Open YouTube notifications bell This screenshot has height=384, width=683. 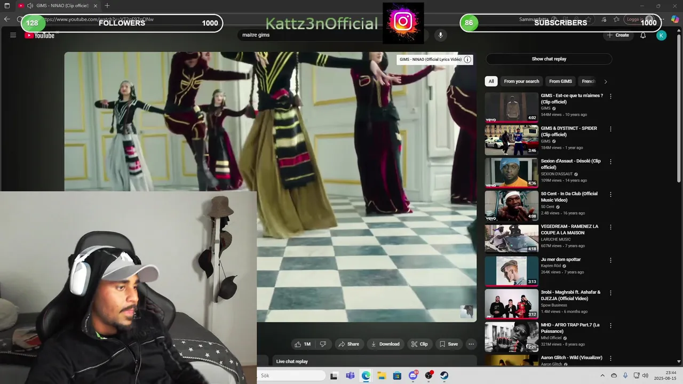pyautogui.click(x=643, y=35)
